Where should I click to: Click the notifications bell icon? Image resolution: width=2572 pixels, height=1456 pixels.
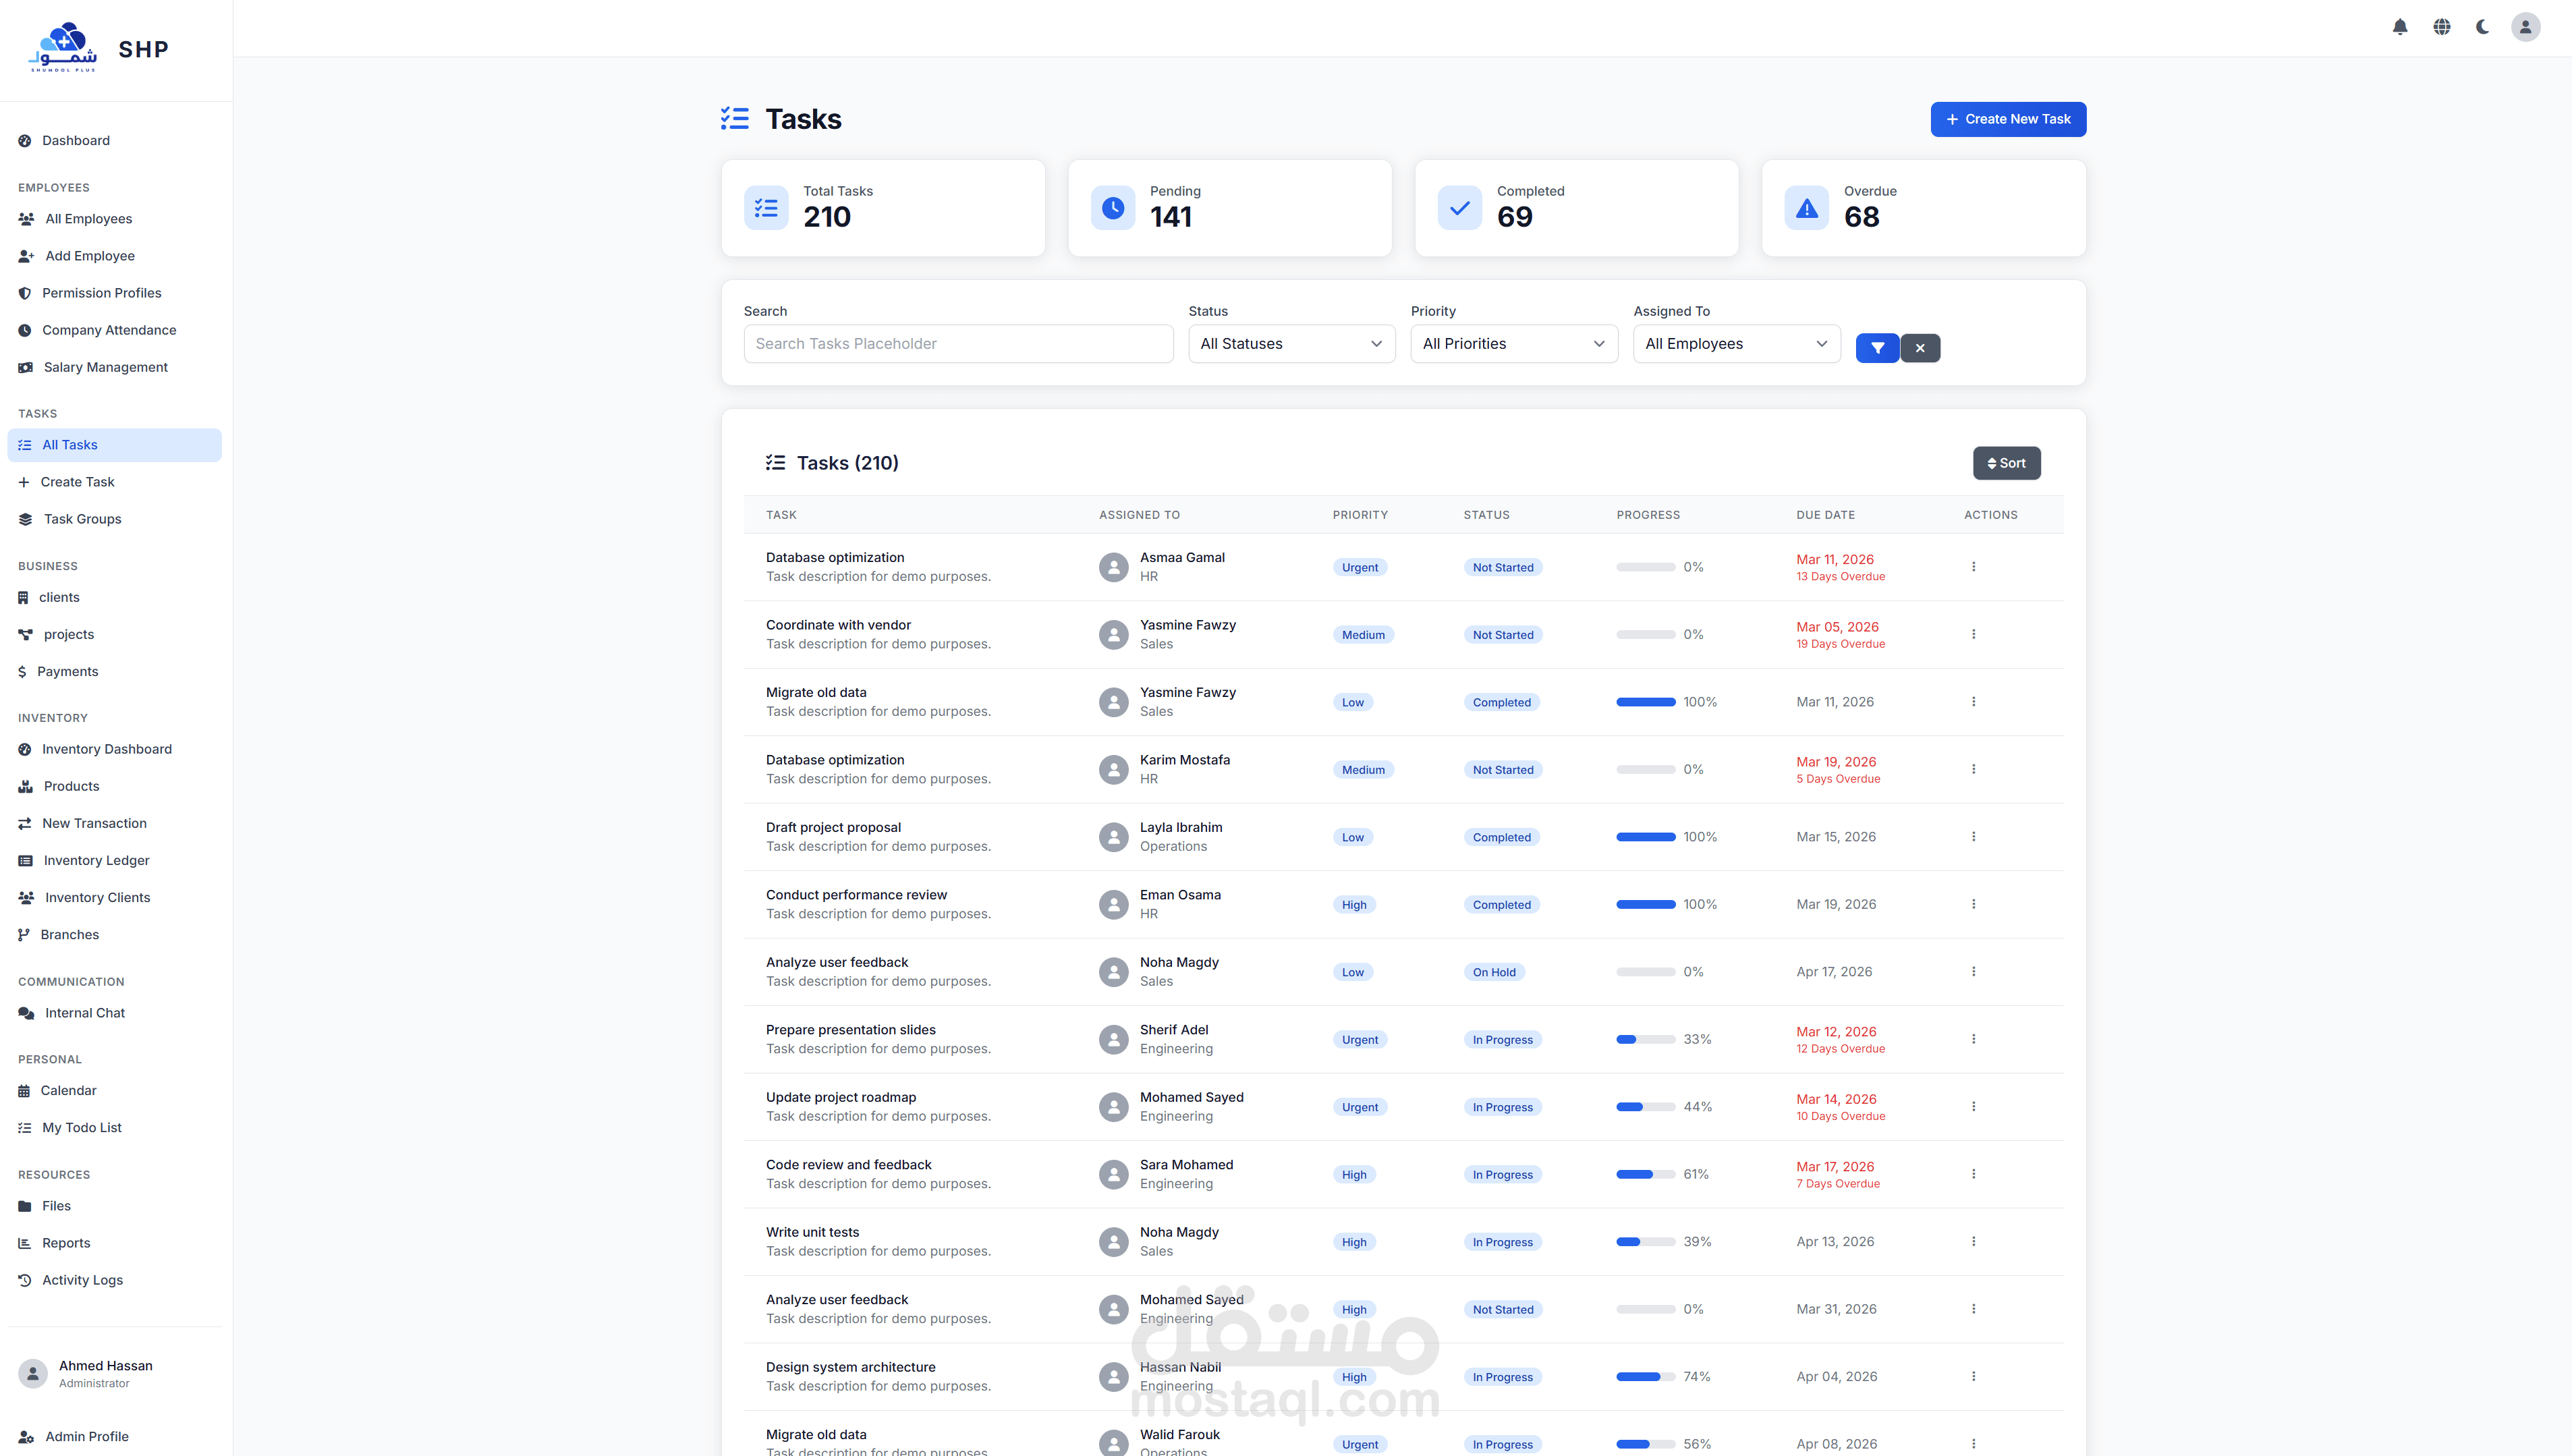2399,27
